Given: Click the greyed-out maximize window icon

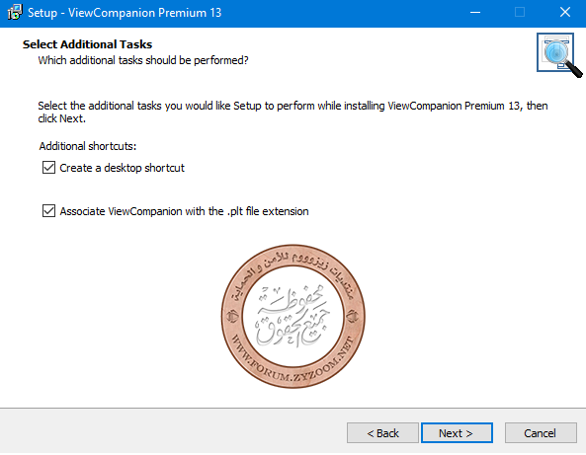Looking at the screenshot, I should pyautogui.click(x=520, y=12).
